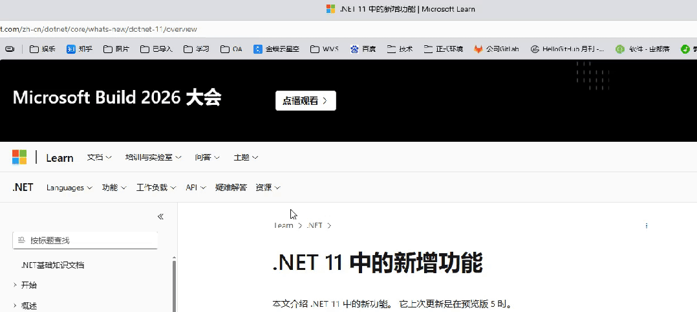Open the 娱乐 bookmarks folder

[x=42, y=49]
